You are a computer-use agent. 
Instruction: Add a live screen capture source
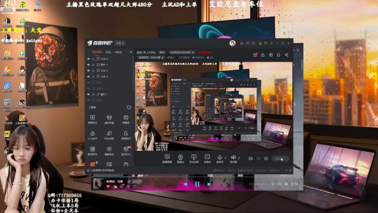click(x=167, y=159)
